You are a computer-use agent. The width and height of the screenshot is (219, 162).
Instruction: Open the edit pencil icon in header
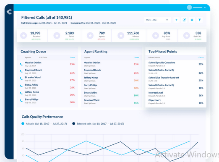pyautogui.click(x=184, y=20)
